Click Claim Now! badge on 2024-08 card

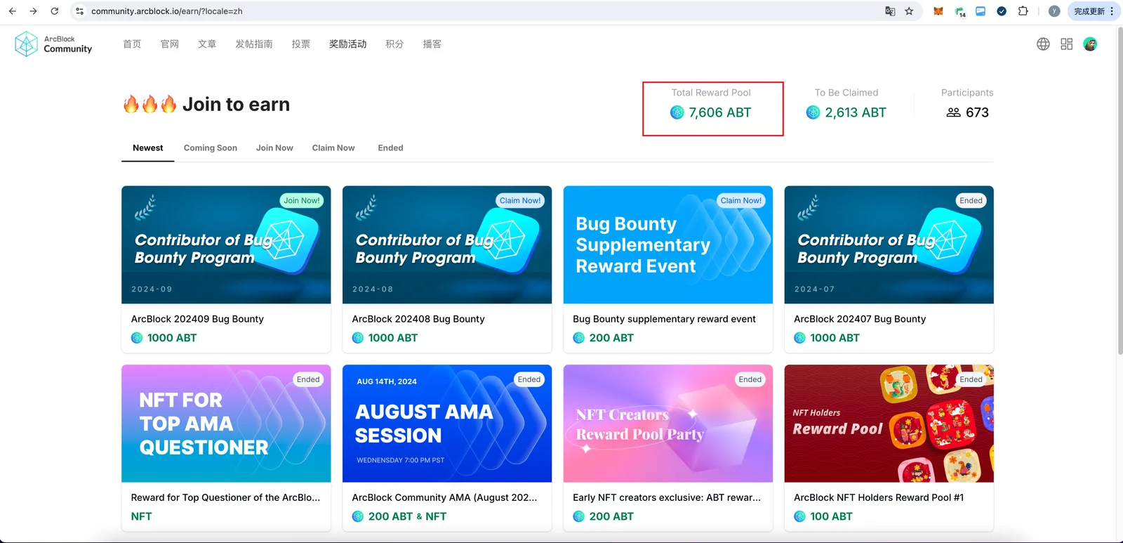[520, 201]
